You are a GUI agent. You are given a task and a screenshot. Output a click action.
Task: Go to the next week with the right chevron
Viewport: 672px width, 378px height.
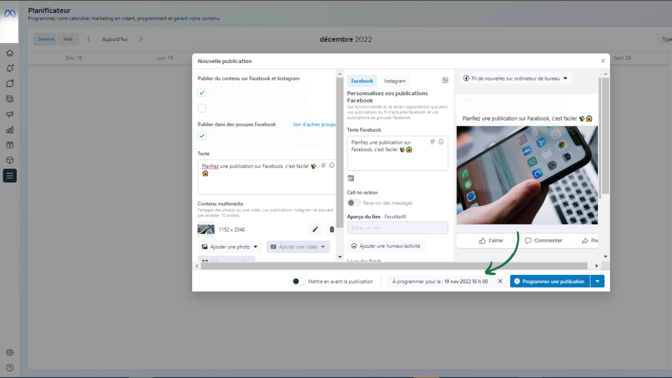[x=141, y=39]
